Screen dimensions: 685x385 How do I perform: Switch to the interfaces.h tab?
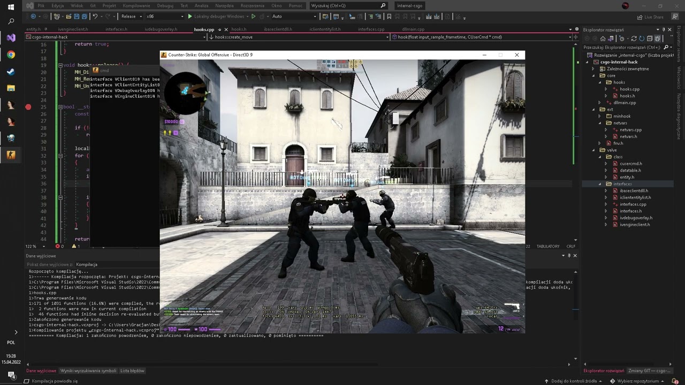coord(116,29)
